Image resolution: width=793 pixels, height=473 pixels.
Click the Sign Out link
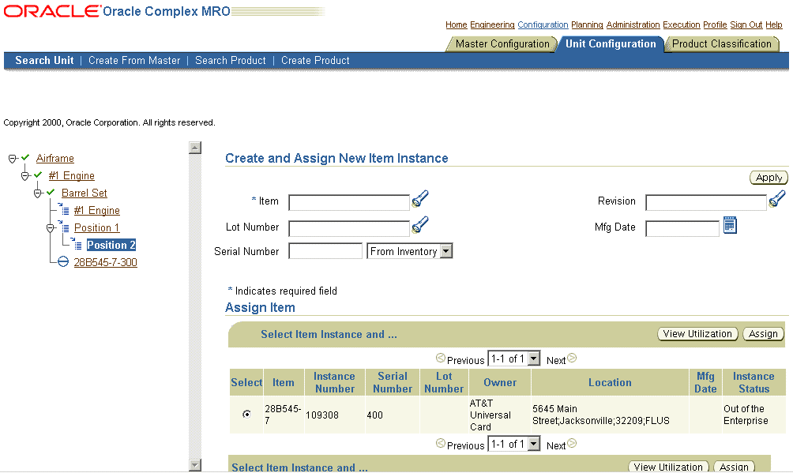(x=746, y=24)
